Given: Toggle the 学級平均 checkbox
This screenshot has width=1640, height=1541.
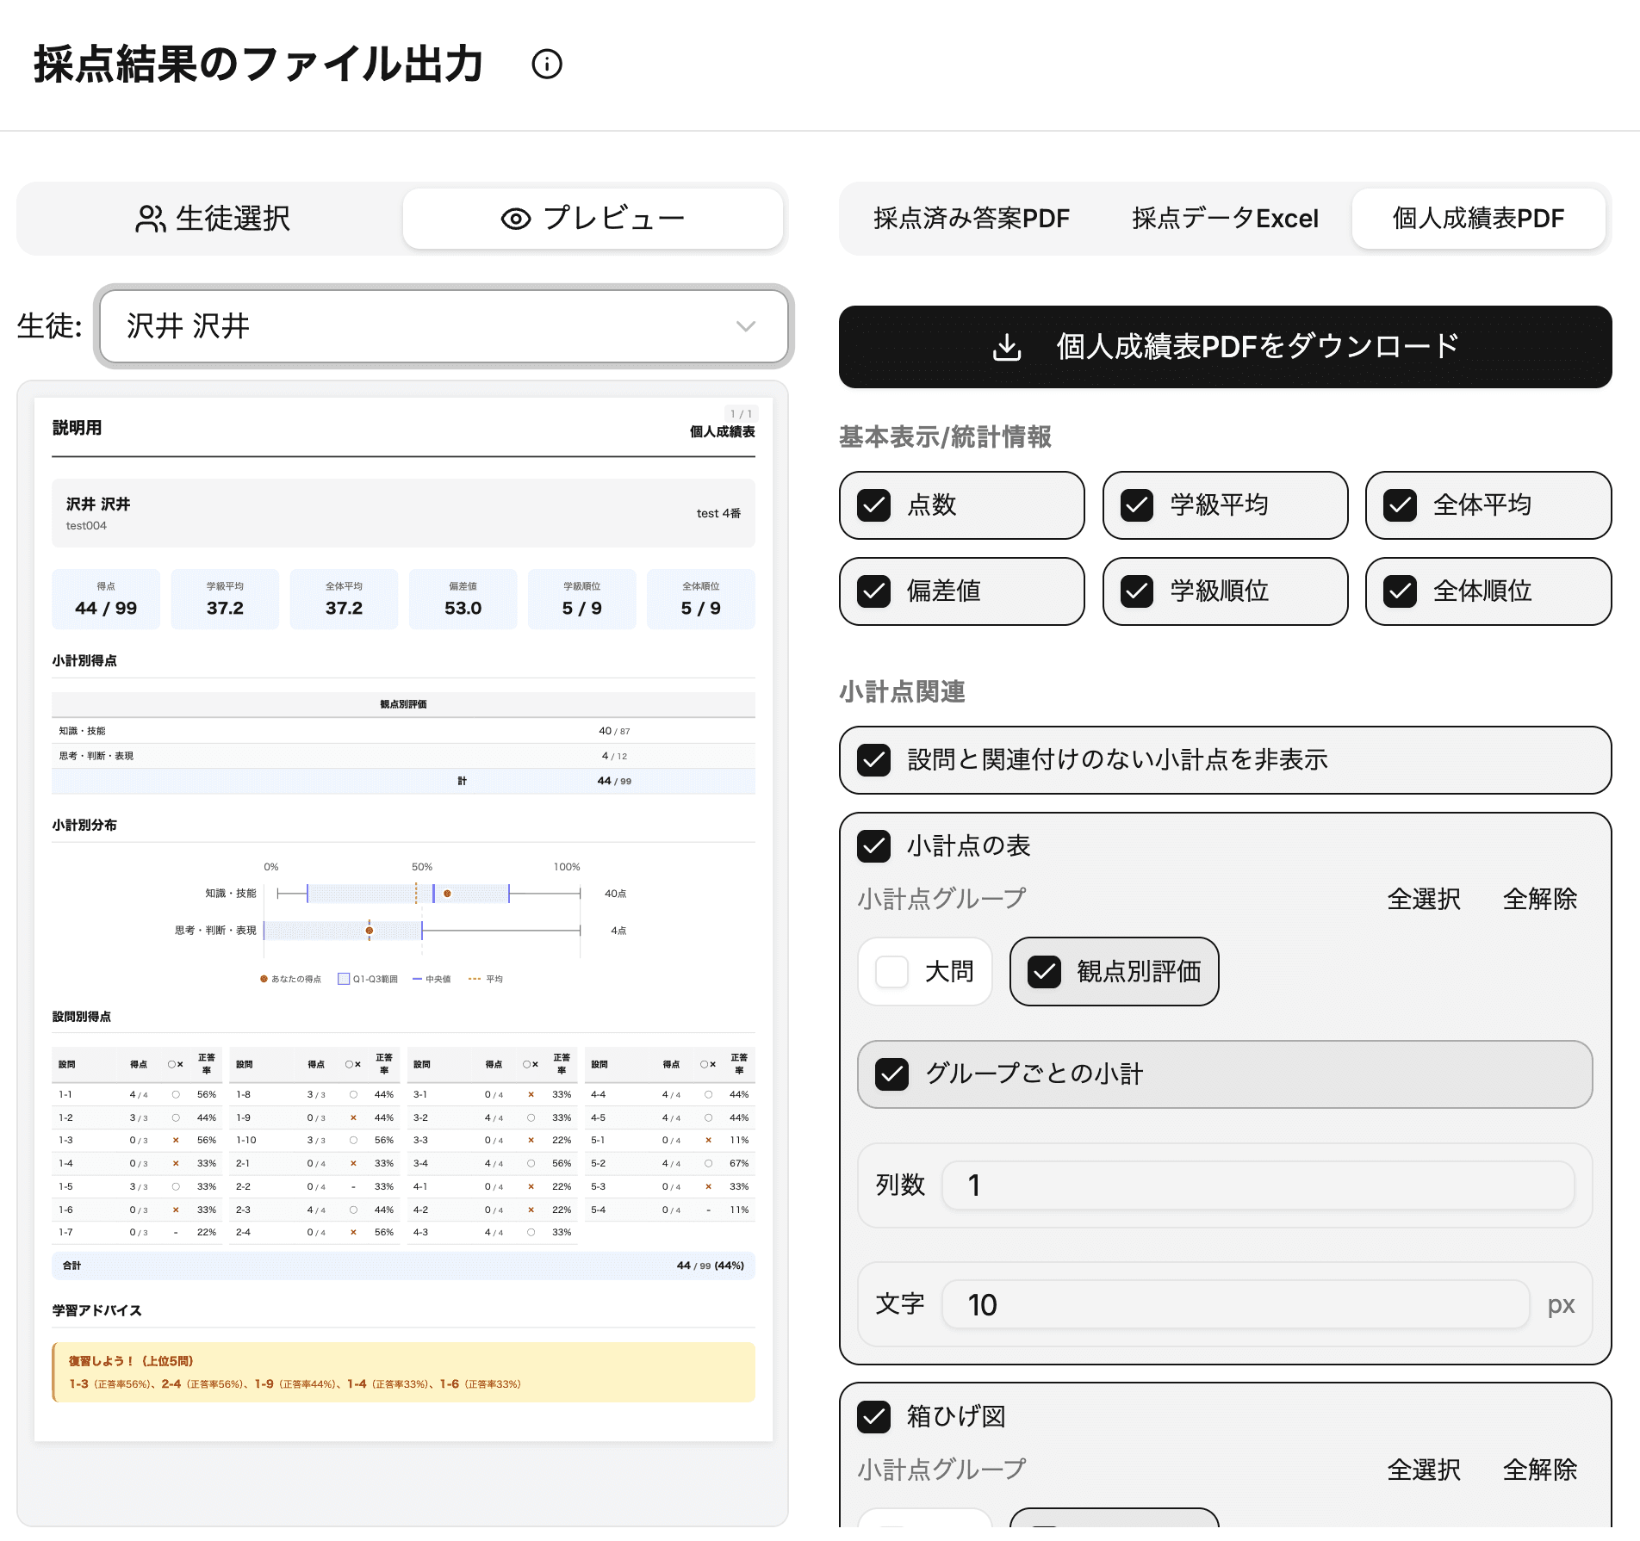Looking at the screenshot, I should tap(1137, 506).
